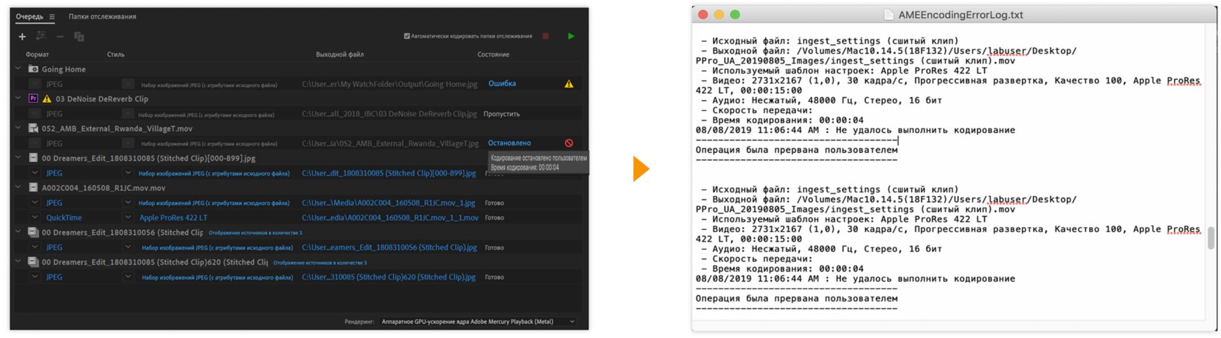Viewport: 1221px width, 338px height.
Task: Start the queue with green play button
Action: (571, 36)
